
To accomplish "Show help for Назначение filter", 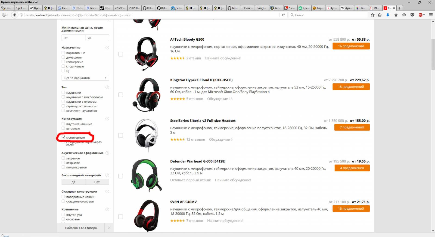I will pyautogui.click(x=107, y=47).
